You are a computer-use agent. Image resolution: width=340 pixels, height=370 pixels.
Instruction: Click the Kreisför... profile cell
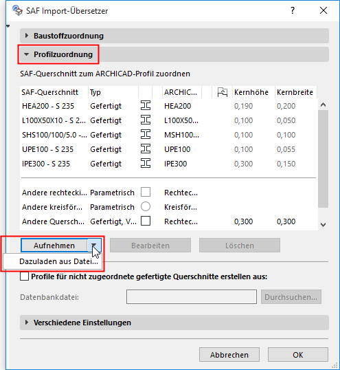181,207
